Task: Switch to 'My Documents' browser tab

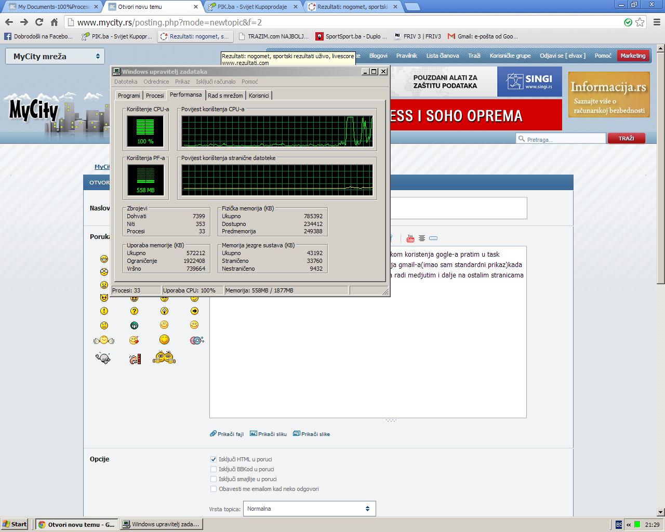Action: [54, 7]
